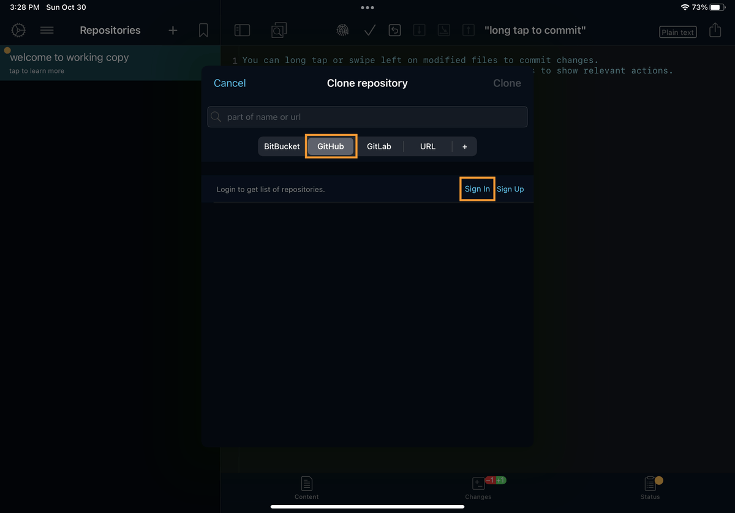This screenshot has height=513, width=735.
Task: Select the fingerprint identity icon
Action: point(342,29)
